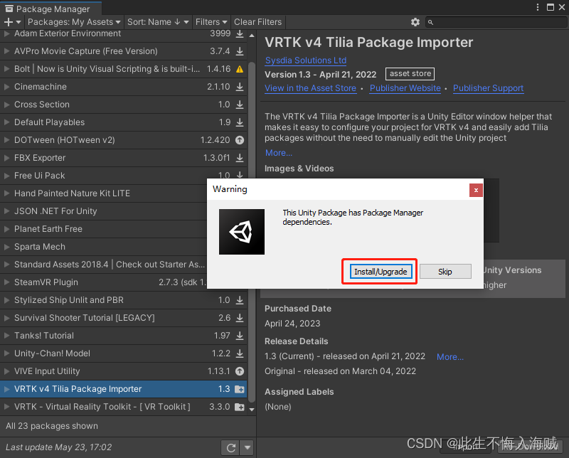
Task: Download icon for Adam Exterior Environment
Action: [240, 33]
